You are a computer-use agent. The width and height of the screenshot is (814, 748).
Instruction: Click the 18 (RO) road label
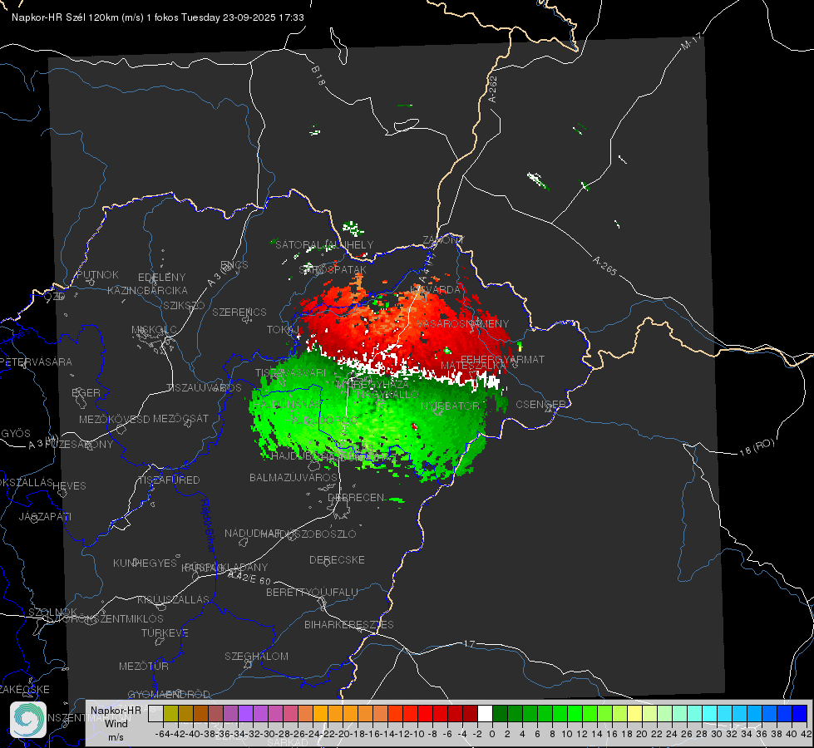[757, 448]
